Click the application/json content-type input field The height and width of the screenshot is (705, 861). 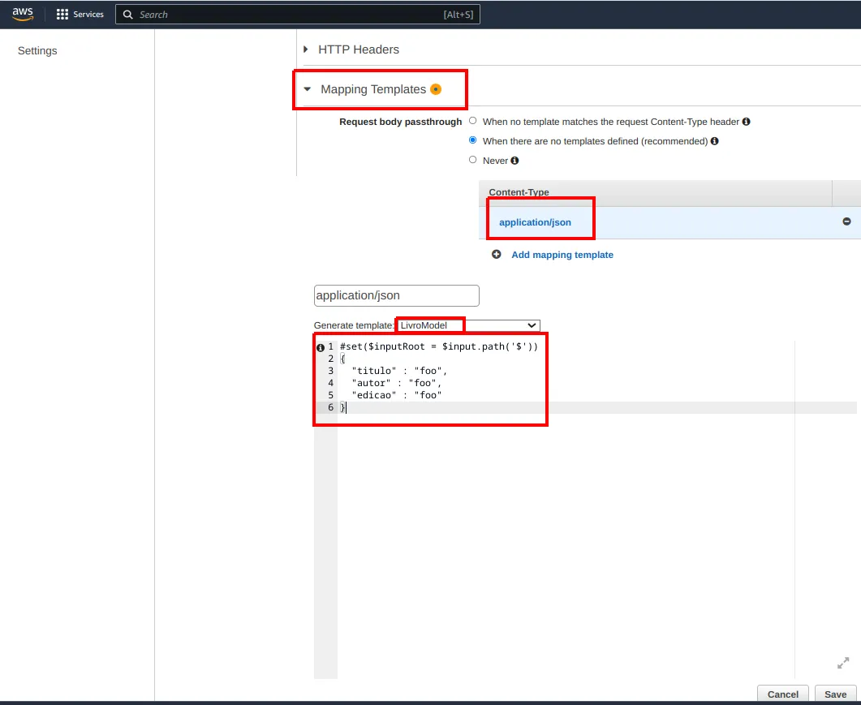point(397,295)
